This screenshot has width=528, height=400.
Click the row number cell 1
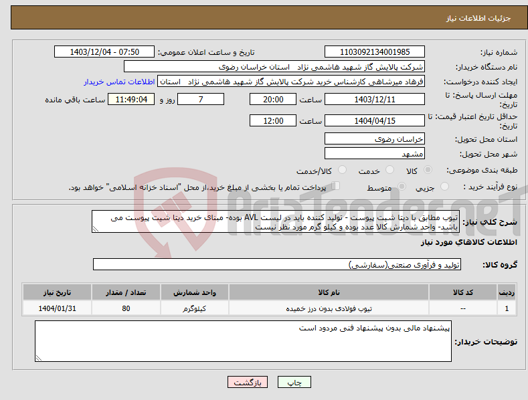[507, 308]
